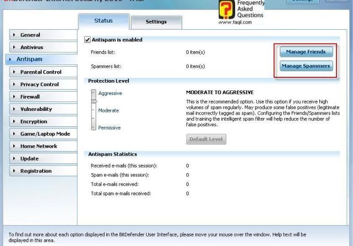
Task: Click the Spammers list label
Action: pyautogui.click(x=106, y=66)
